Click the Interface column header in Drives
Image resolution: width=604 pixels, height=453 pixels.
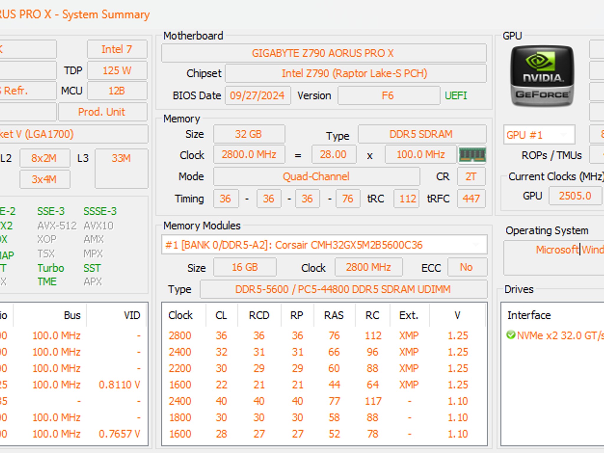tap(529, 315)
